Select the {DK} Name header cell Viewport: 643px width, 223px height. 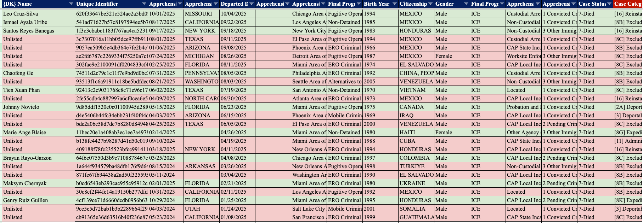tap(39, 4)
